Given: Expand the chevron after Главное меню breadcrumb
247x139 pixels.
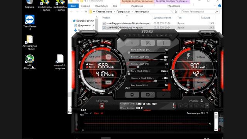Looking at the screenshot, I should 114,12.
